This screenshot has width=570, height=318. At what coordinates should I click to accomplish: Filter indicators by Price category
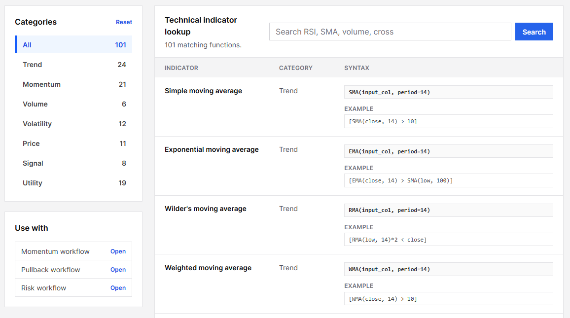click(73, 143)
